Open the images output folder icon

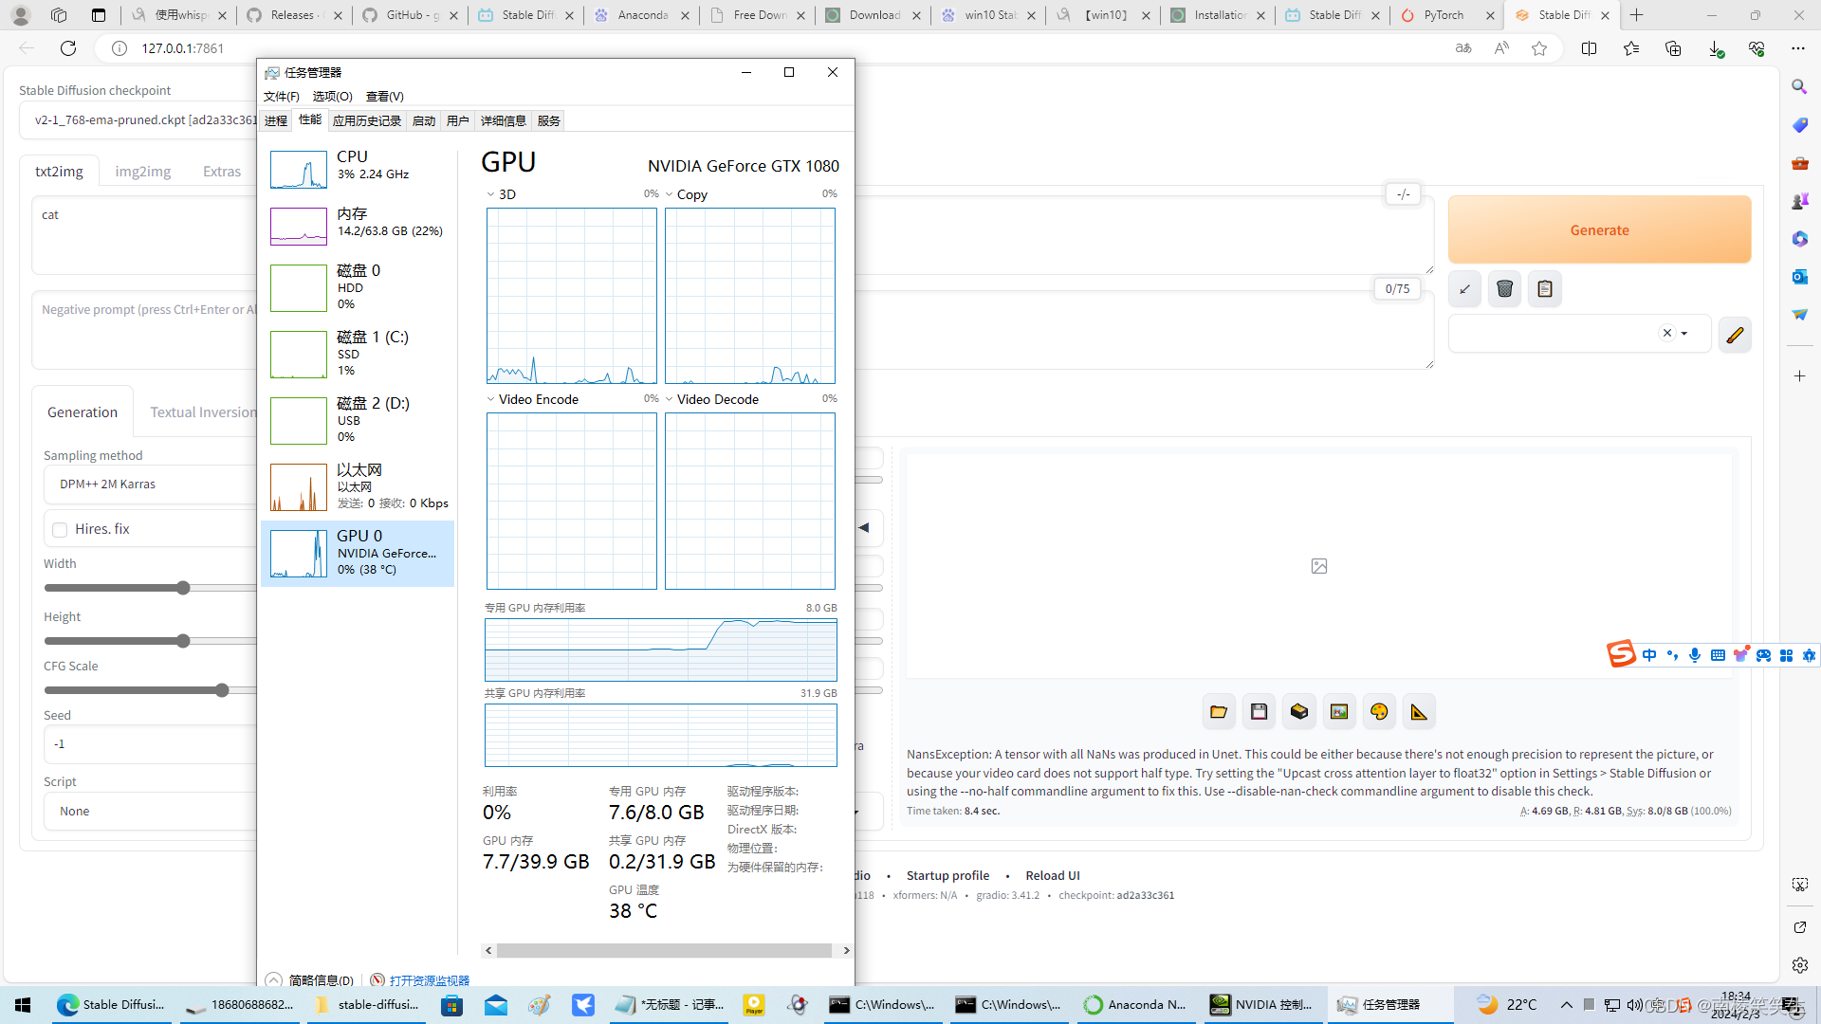[x=1219, y=712]
